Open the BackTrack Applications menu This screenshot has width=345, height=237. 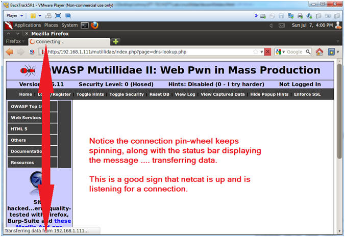point(28,25)
